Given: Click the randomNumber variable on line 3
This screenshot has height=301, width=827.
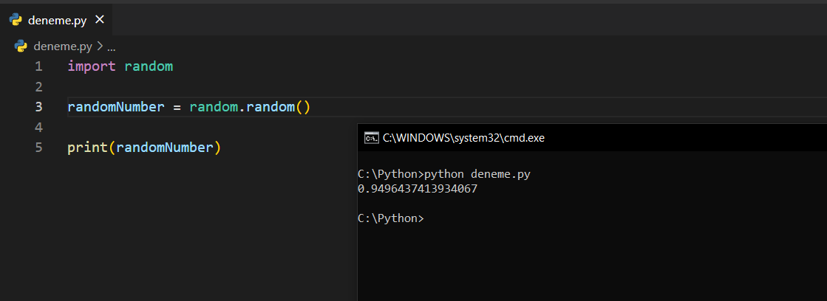Looking at the screenshot, I should pos(115,107).
